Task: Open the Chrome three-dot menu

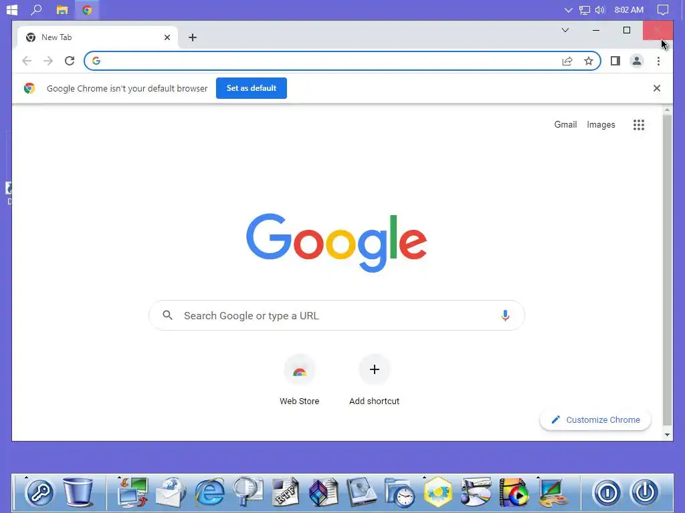Action: 658,61
